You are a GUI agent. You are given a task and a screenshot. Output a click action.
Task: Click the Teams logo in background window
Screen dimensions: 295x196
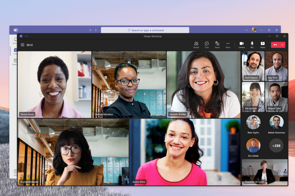[x=16, y=30]
